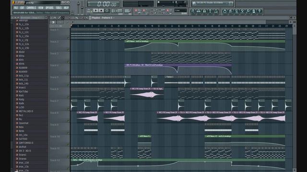Click the Track 9 label

tap(54, 125)
